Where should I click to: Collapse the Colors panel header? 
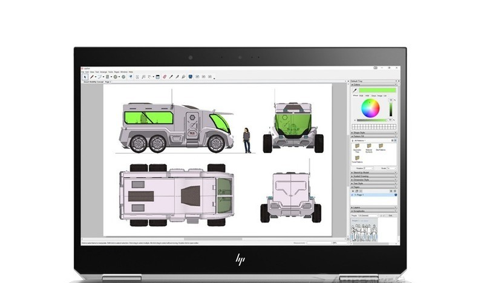[x=374, y=85]
